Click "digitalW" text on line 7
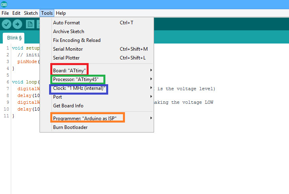The width and height of the screenshot is (289, 194). (28, 89)
